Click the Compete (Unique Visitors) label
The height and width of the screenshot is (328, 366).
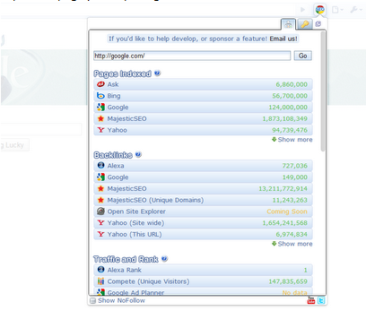148,281
